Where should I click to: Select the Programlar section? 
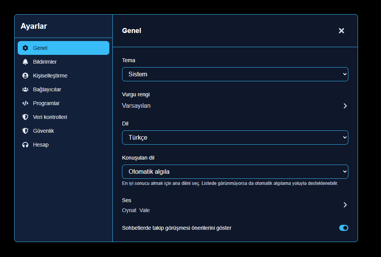coord(63,103)
